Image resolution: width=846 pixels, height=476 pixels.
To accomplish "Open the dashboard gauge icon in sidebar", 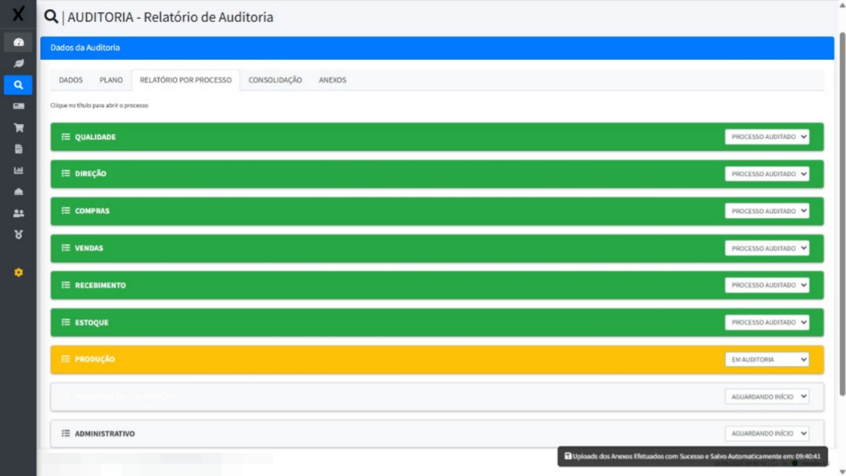I will pos(18,42).
